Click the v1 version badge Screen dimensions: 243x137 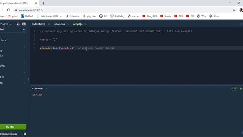pos(24,30)
